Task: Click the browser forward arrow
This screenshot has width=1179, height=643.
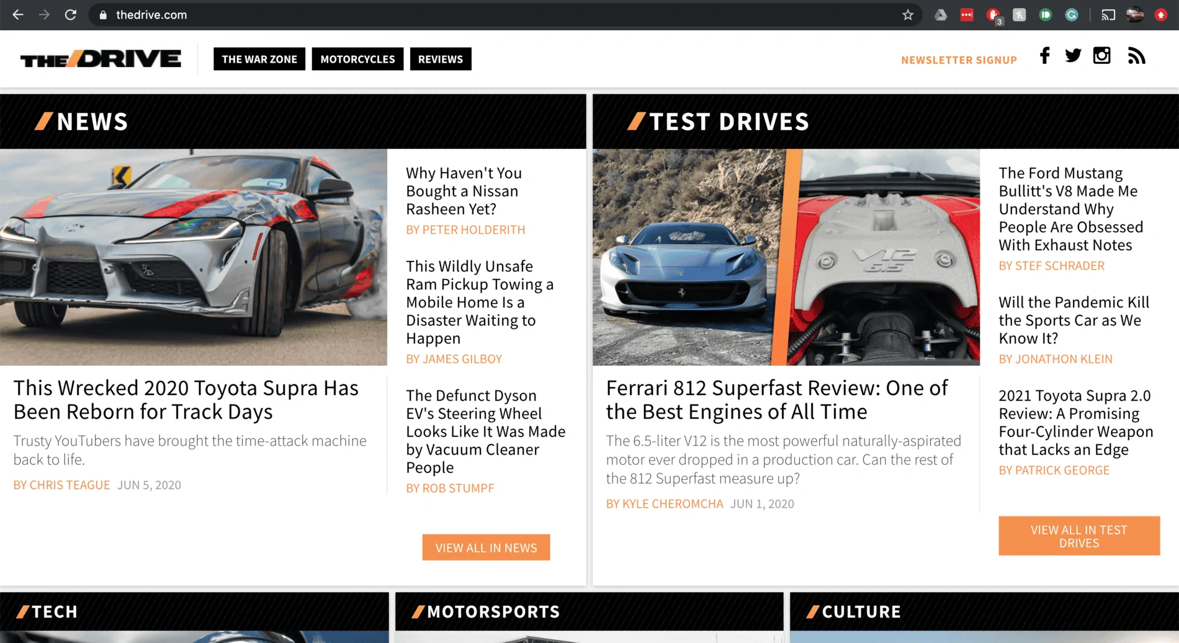Action: point(44,14)
